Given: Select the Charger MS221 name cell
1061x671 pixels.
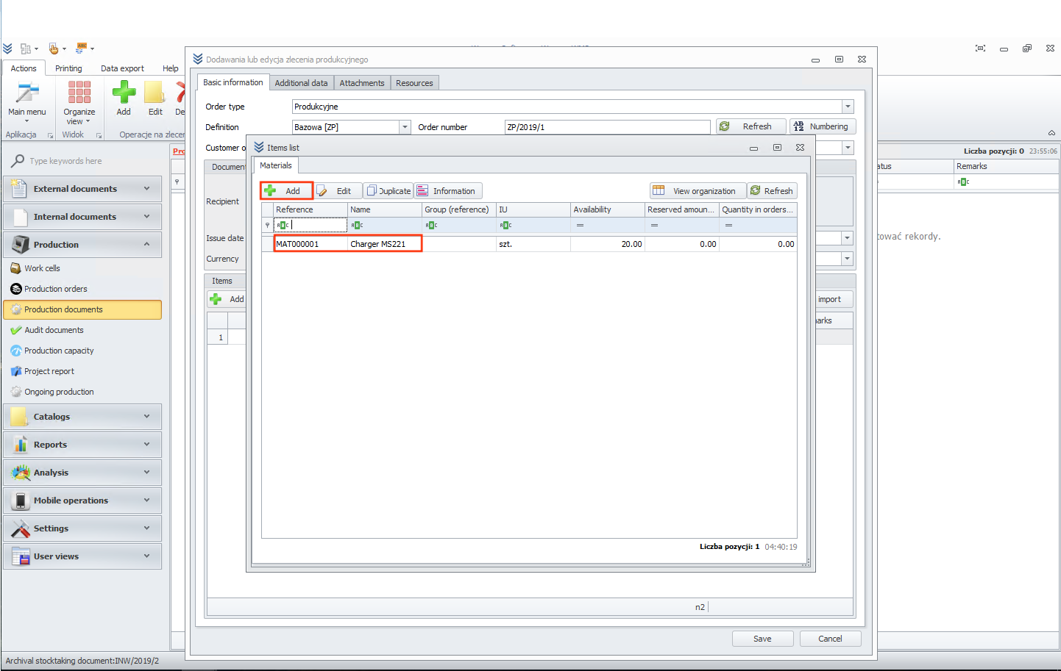Looking at the screenshot, I should (x=385, y=244).
